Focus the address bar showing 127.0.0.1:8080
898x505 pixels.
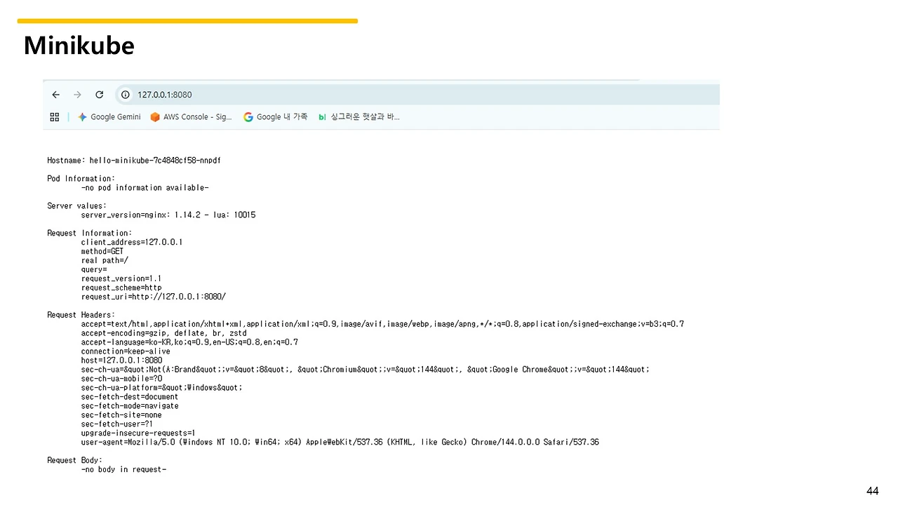417,95
